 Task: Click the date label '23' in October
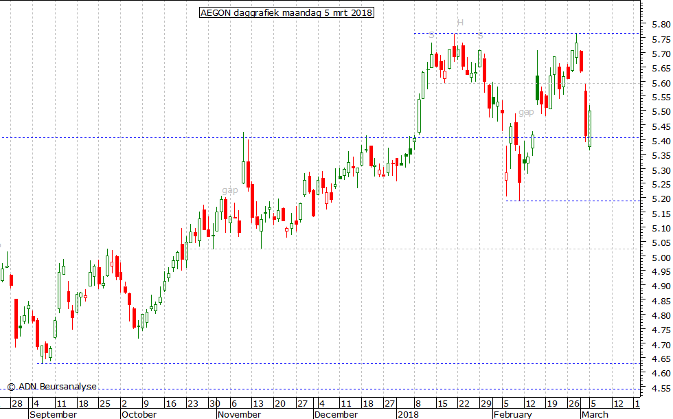pyautogui.click(x=193, y=404)
